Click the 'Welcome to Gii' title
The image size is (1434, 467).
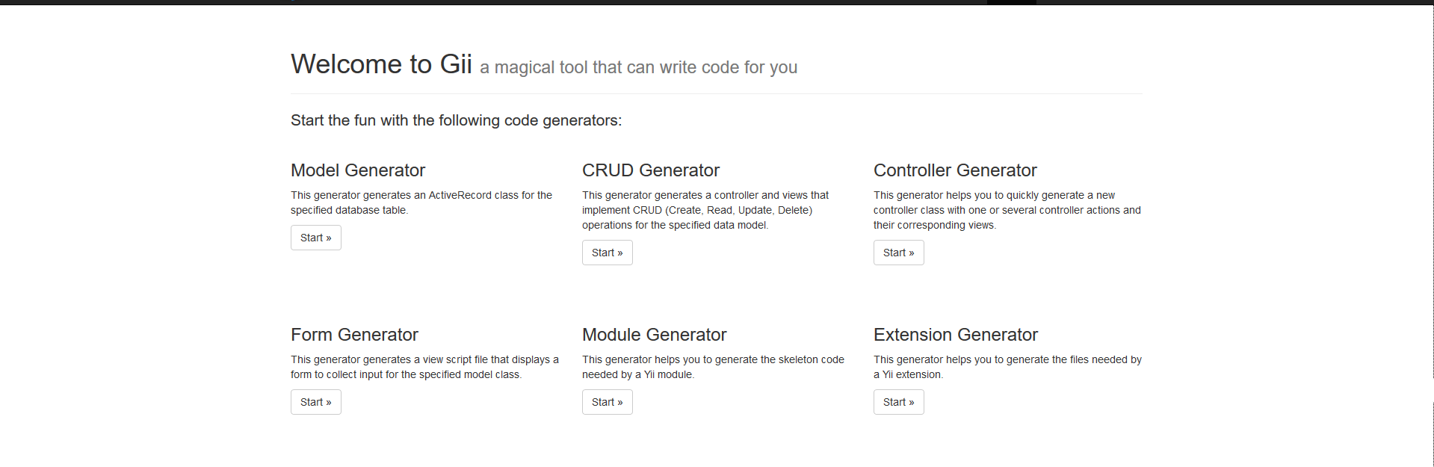coord(381,64)
